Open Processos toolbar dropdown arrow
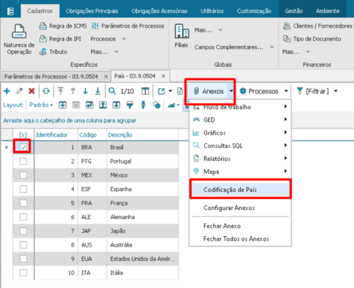 click(286, 91)
